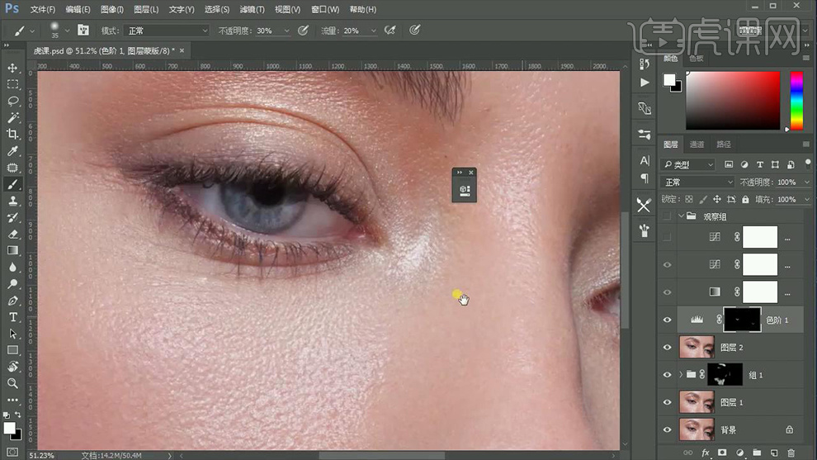Select the Crop tool
The width and height of the screenshot is (817, 460).
point(12,134)
